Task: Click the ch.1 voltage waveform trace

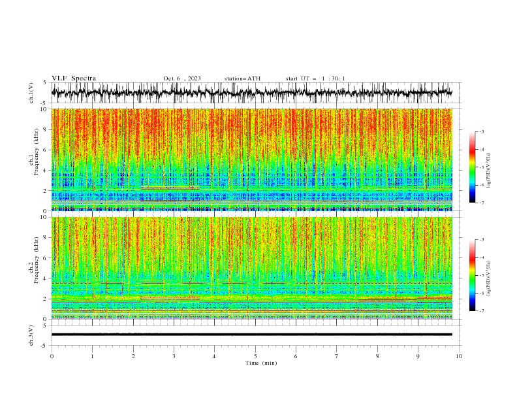Action: [251, 93]
